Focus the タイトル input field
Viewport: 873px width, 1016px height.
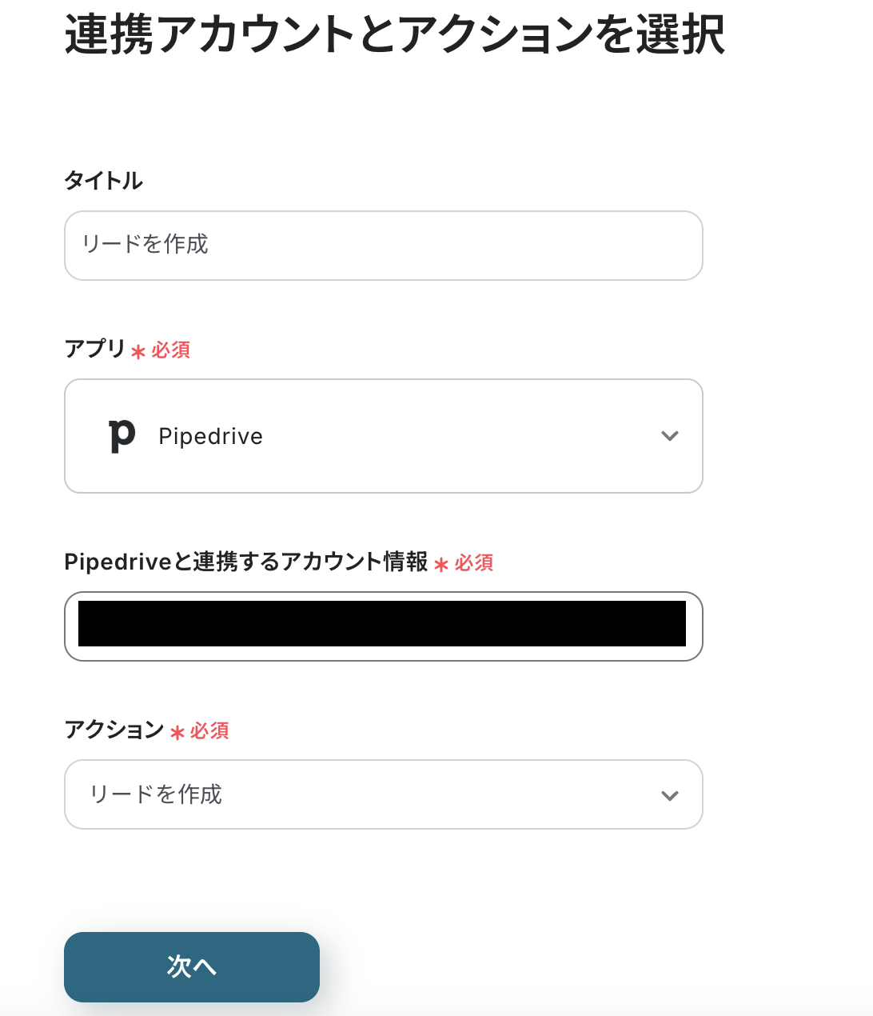tap(383, 246)
